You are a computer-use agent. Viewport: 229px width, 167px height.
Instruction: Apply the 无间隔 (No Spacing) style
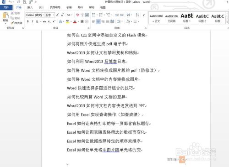coord(171,18)
